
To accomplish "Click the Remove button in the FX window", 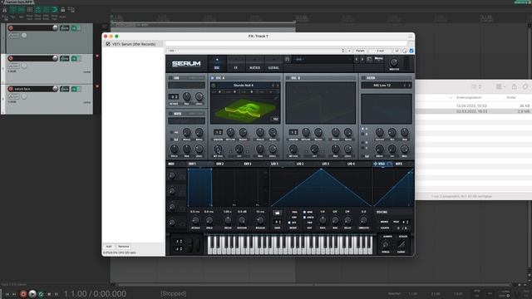I will 124,247.
